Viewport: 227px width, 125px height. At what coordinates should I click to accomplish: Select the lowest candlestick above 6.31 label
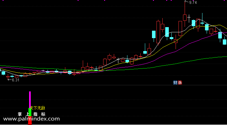point(8,76)
